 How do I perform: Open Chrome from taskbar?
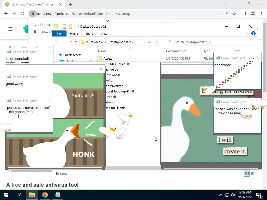(x=45, y=195)
